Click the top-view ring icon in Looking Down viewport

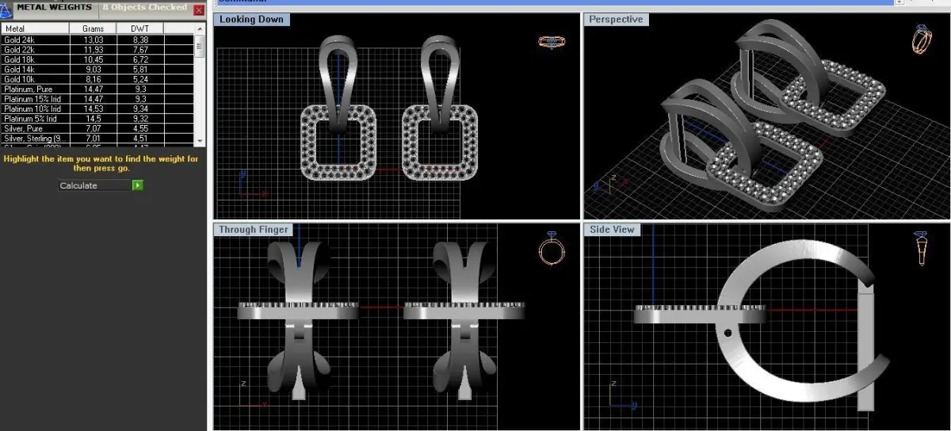(552, 42)
